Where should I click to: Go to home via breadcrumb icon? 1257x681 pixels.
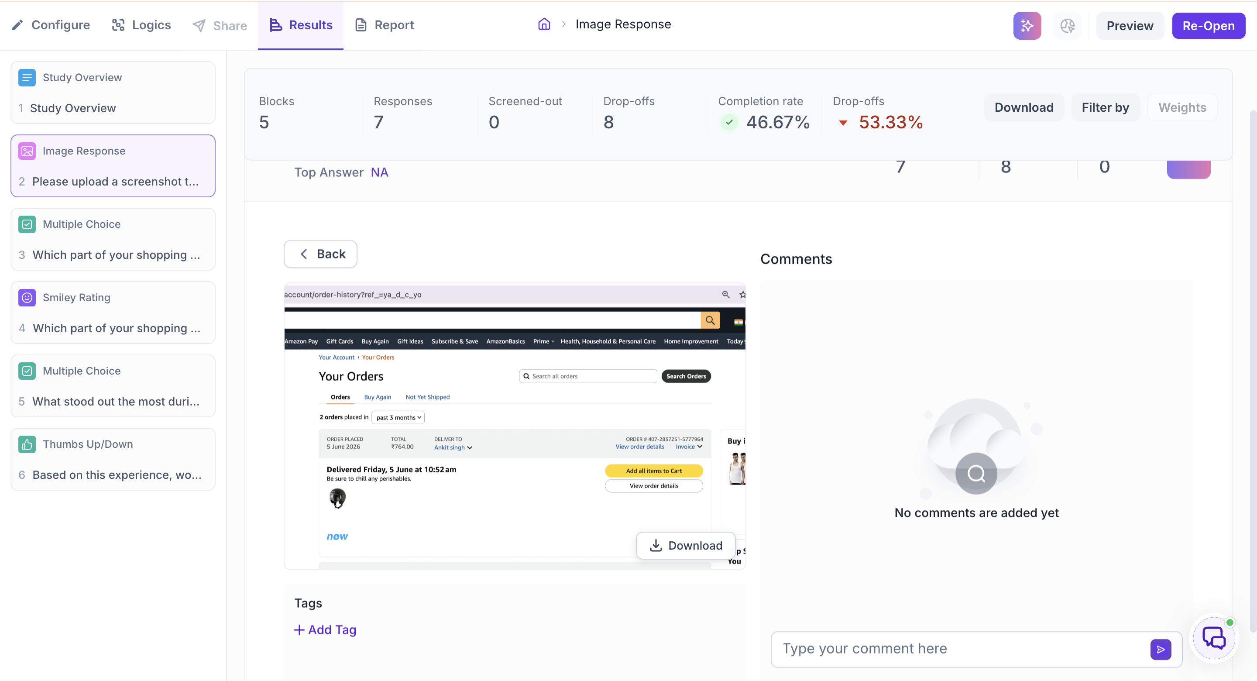coord(544,24)
